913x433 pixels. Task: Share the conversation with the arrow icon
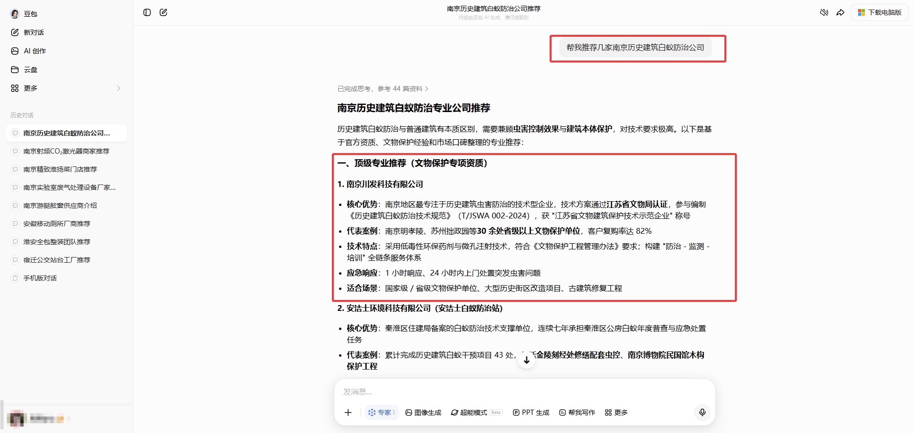pos(840,12)
